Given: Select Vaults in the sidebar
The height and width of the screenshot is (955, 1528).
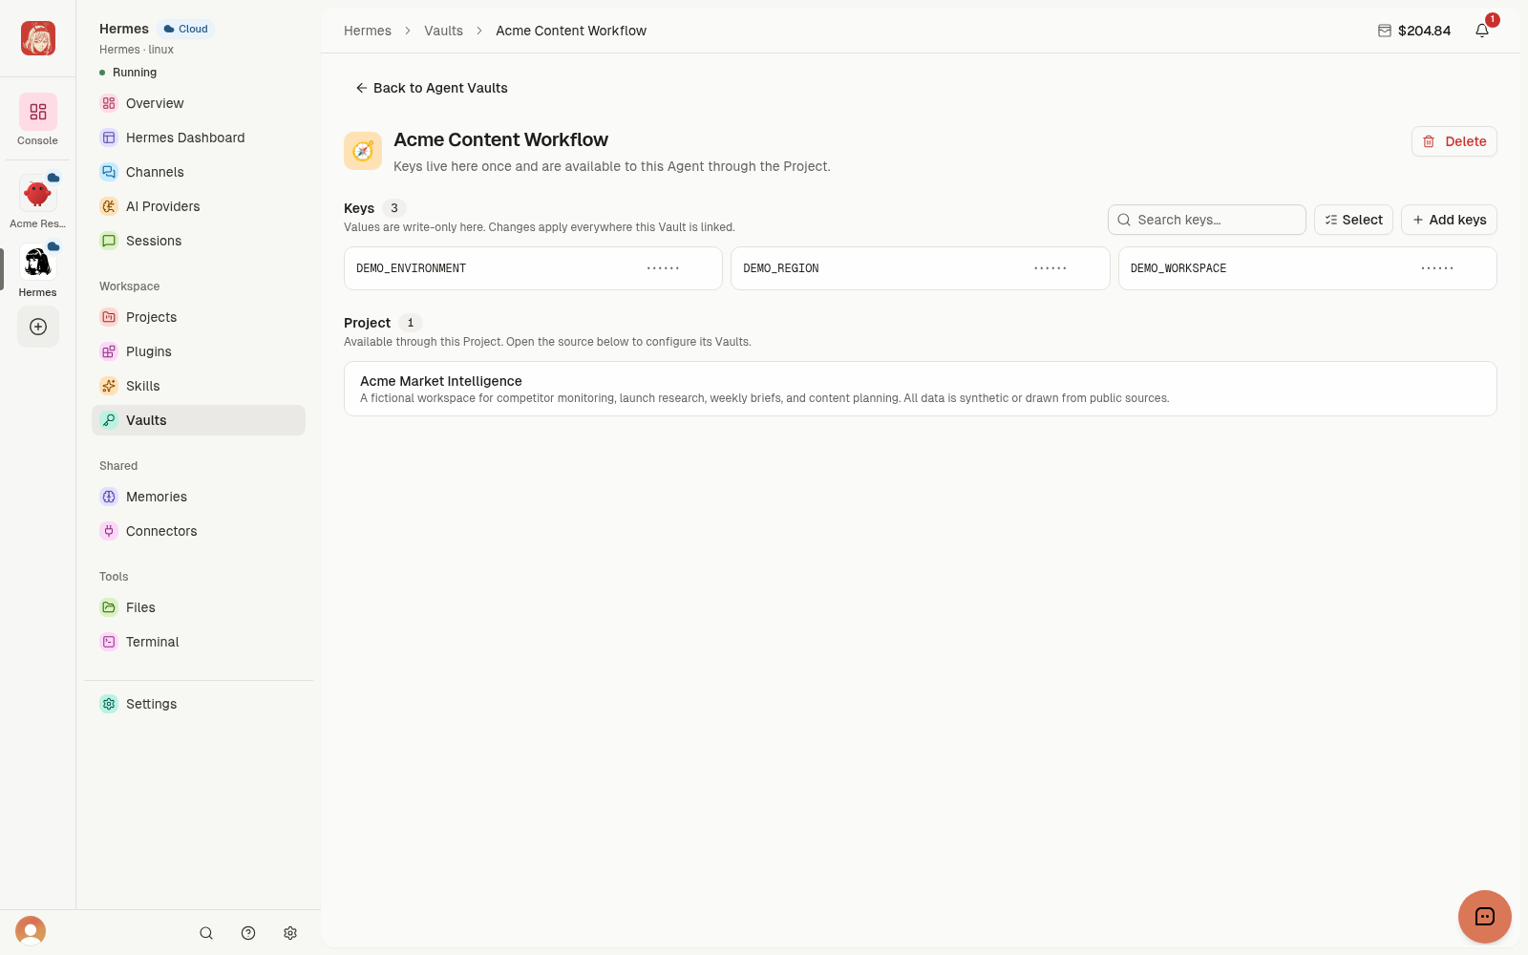Looking at the screenshot, I should point(199,420).
